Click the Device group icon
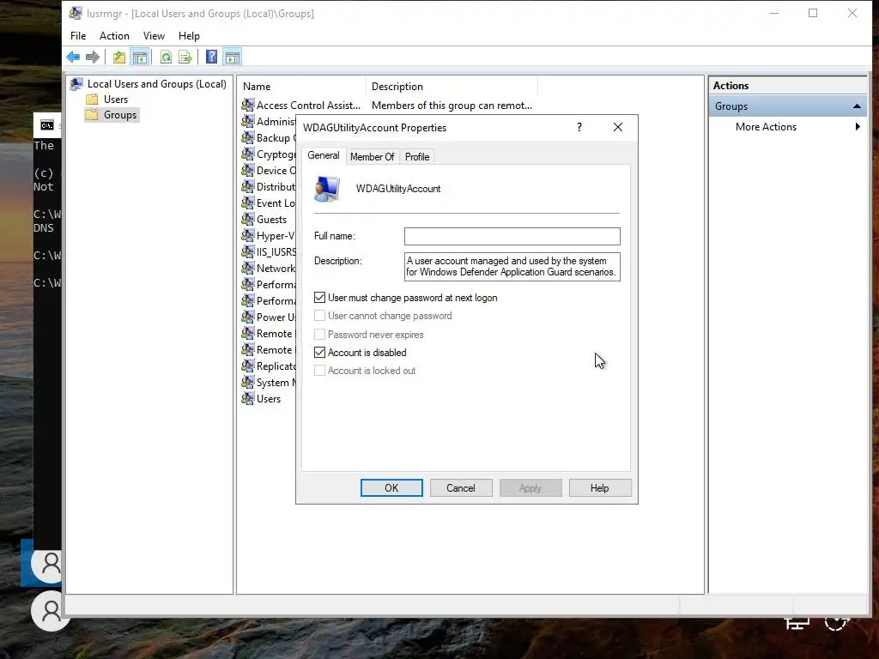 tap(248, 170)
